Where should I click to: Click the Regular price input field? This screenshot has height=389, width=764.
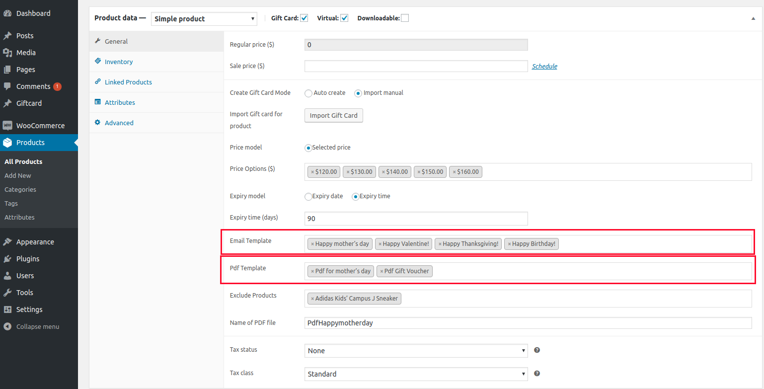(x=416, y=45)
